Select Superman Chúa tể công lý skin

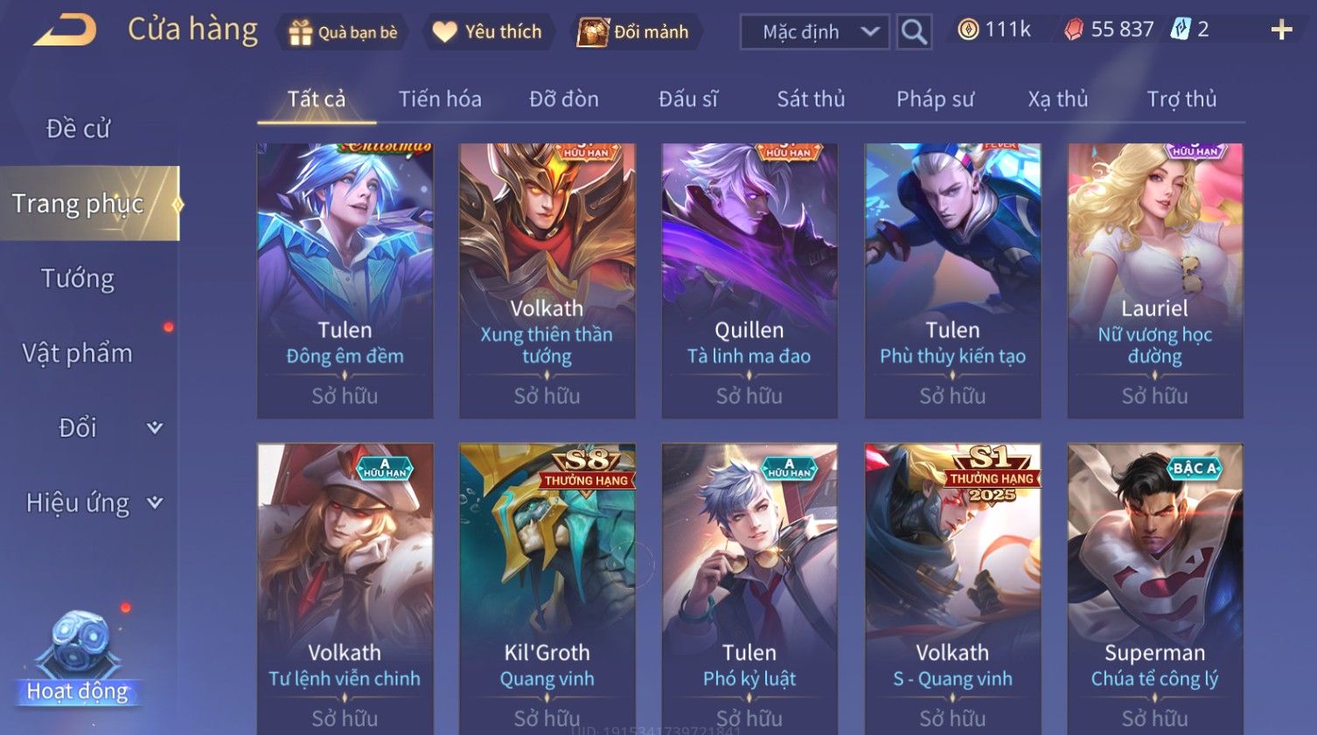pyautogui.click(x=1155, y=589)
